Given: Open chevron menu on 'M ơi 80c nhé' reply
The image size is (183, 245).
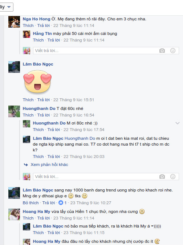Looking at the screenshot, I should pos(178,123).
